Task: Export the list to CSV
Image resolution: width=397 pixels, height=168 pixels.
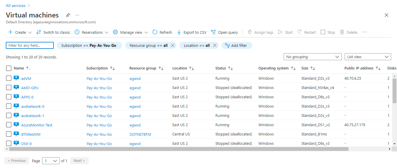Action: click(x=192, y=32)
